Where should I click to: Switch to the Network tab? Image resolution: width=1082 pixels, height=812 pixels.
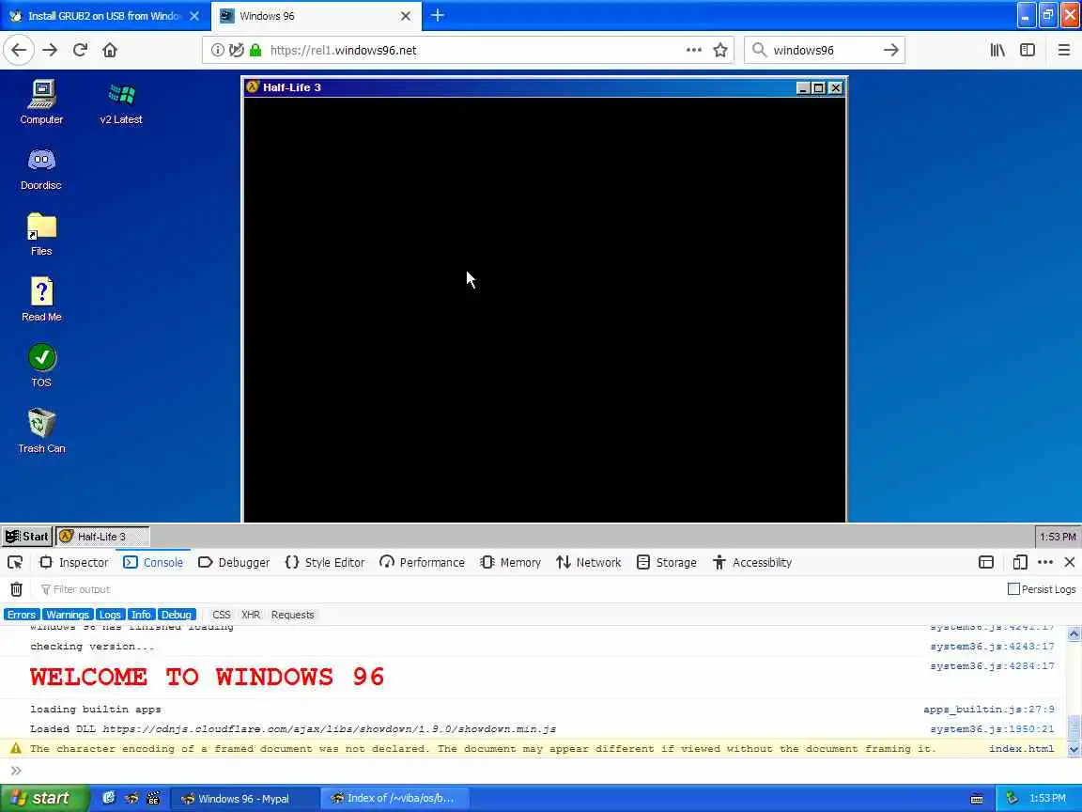(x=589, y=562)
